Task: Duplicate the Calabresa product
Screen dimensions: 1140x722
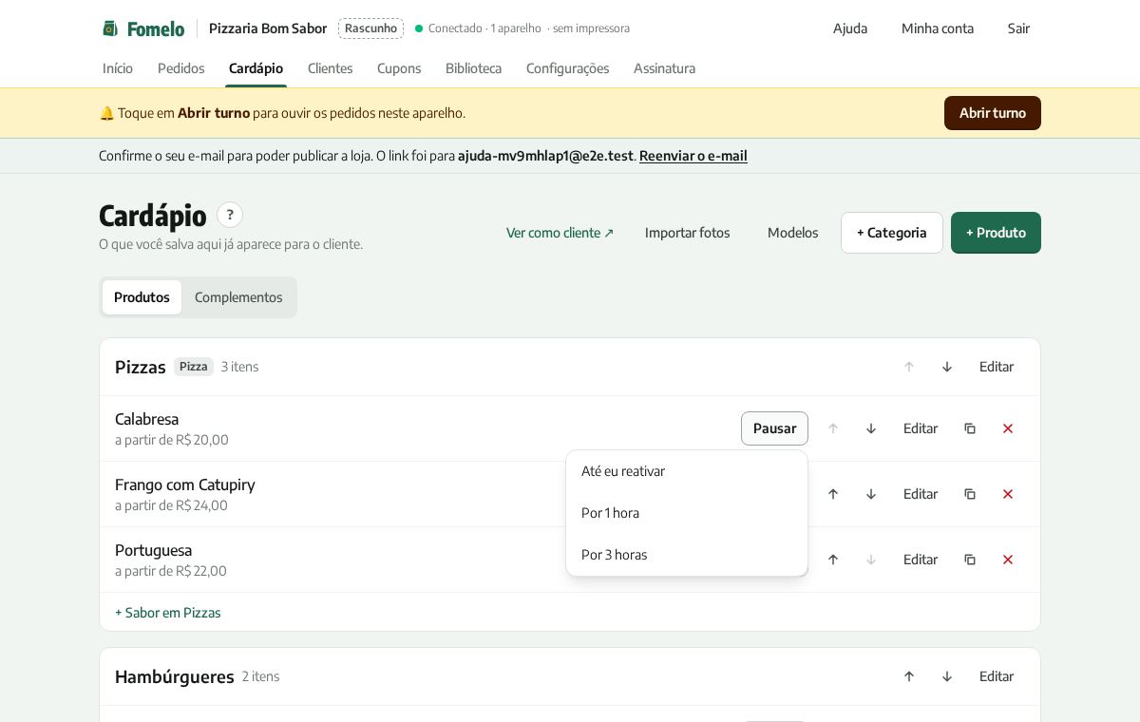Action: [x=970, y=428]
